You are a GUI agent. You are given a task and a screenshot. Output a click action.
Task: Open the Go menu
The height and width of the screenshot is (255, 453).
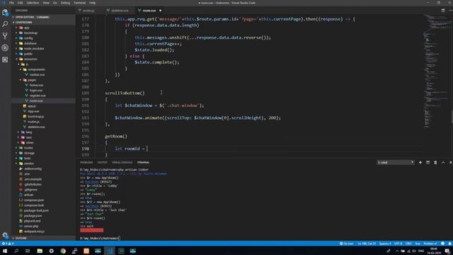tap(55, 3)
